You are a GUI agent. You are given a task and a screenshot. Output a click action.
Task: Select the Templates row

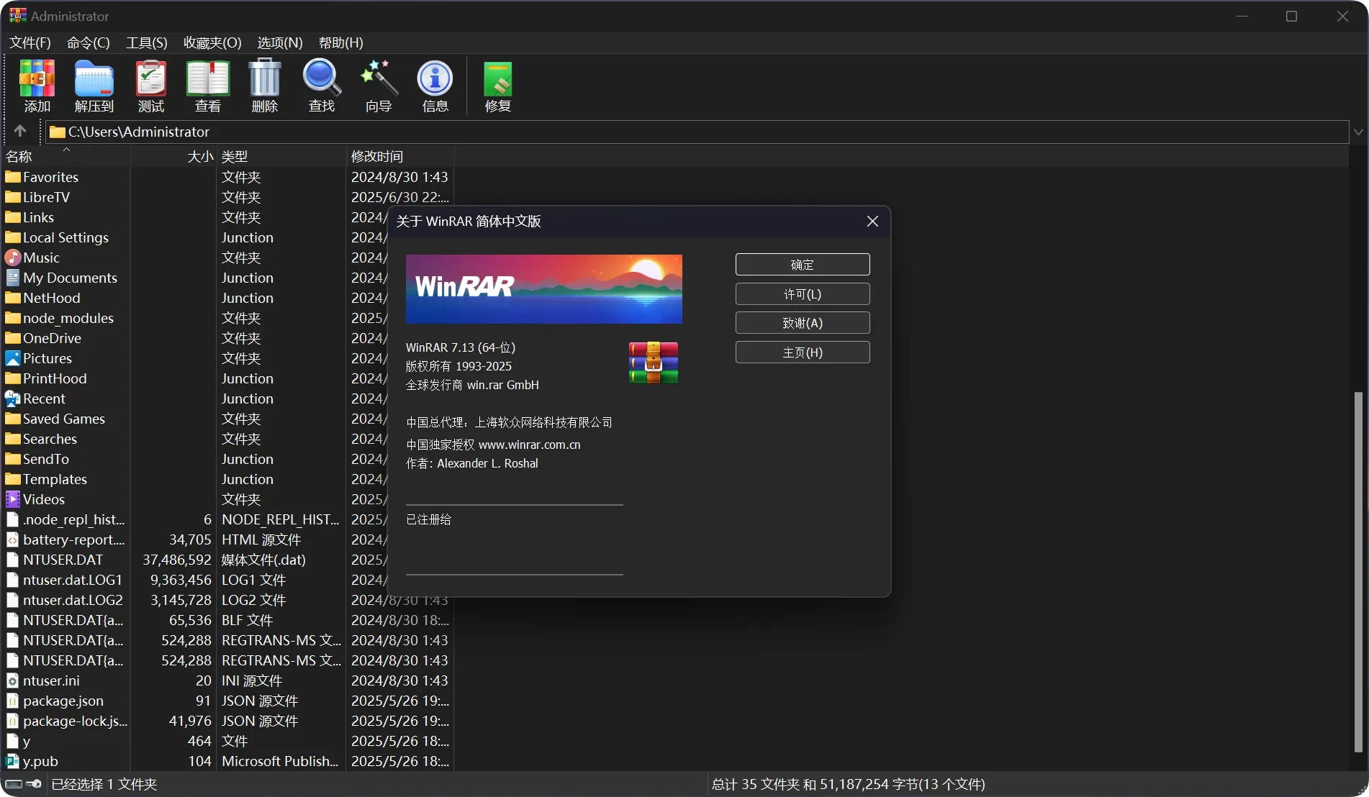point(194,479)
